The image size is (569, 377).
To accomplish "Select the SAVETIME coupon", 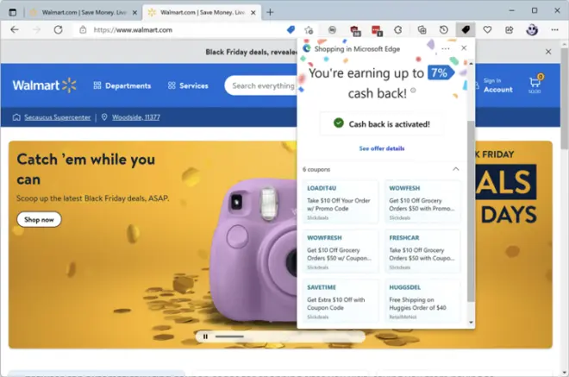I will pyautogui.click(x=340, y=301).
